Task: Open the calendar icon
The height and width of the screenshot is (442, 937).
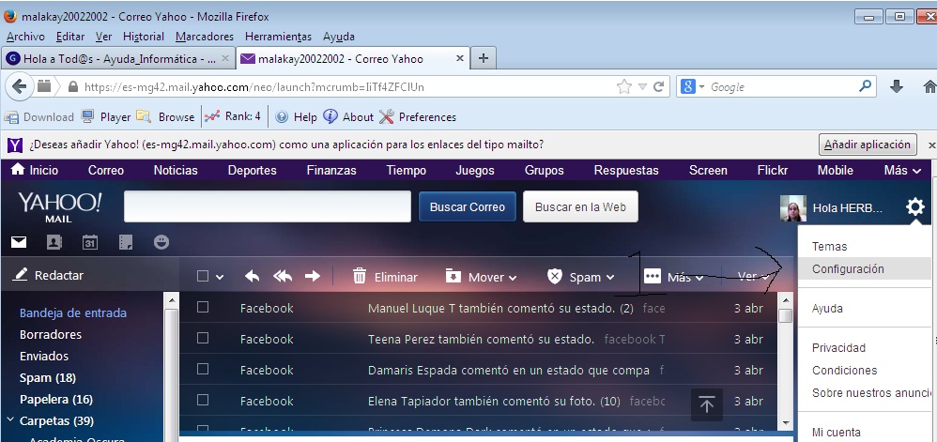Action: pyautogui.click(x=89, y=242)
